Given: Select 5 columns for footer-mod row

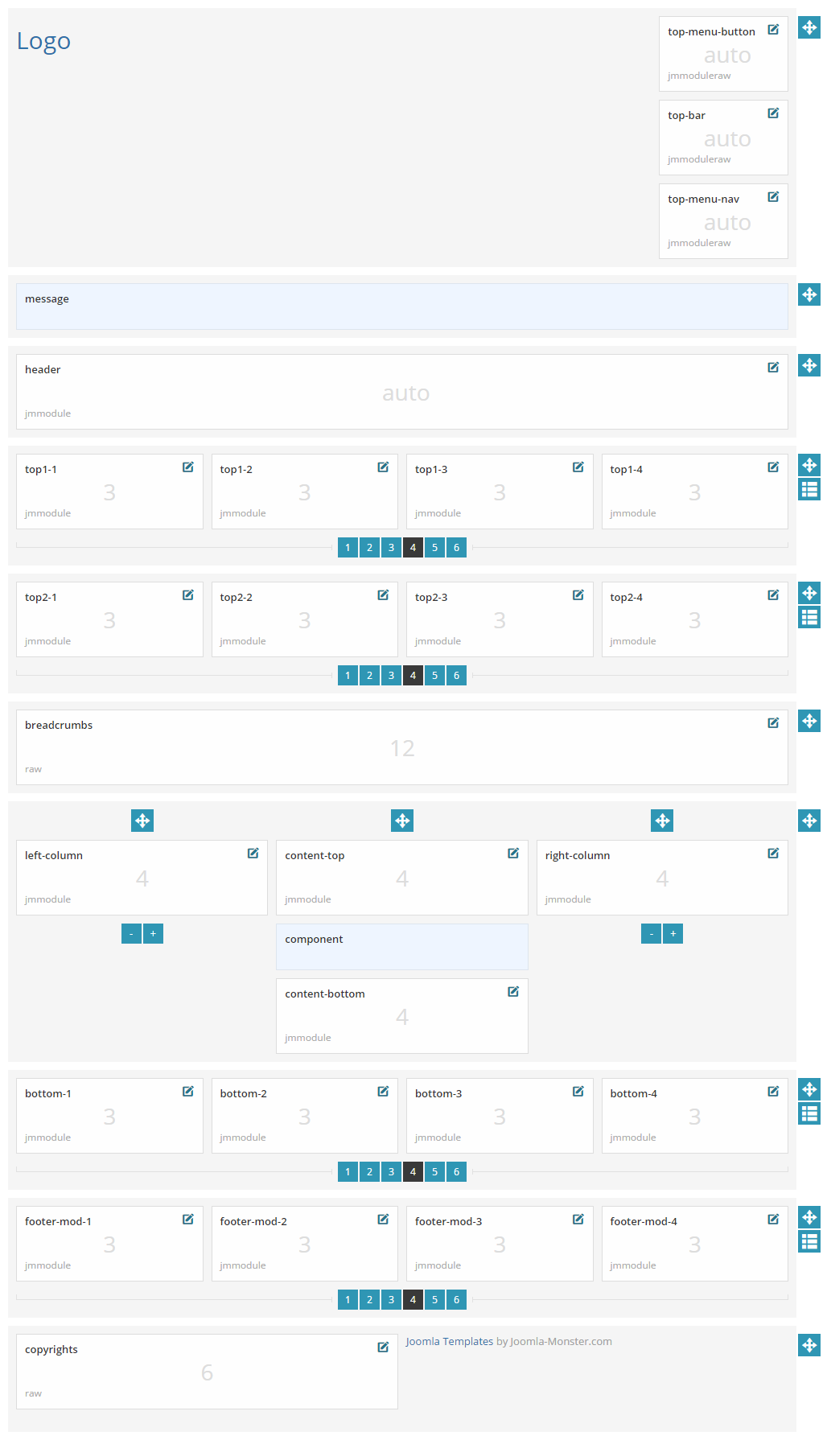Looking at the screenshot, I should [434, 1300].
